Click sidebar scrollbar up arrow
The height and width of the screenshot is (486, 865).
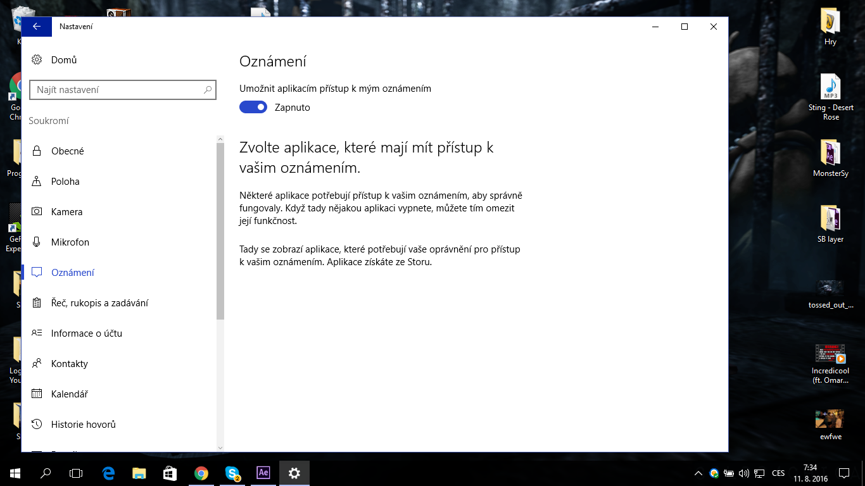pyautogui.click(x=220, y=139)
